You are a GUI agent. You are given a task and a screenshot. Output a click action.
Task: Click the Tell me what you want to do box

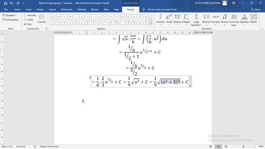160,10
